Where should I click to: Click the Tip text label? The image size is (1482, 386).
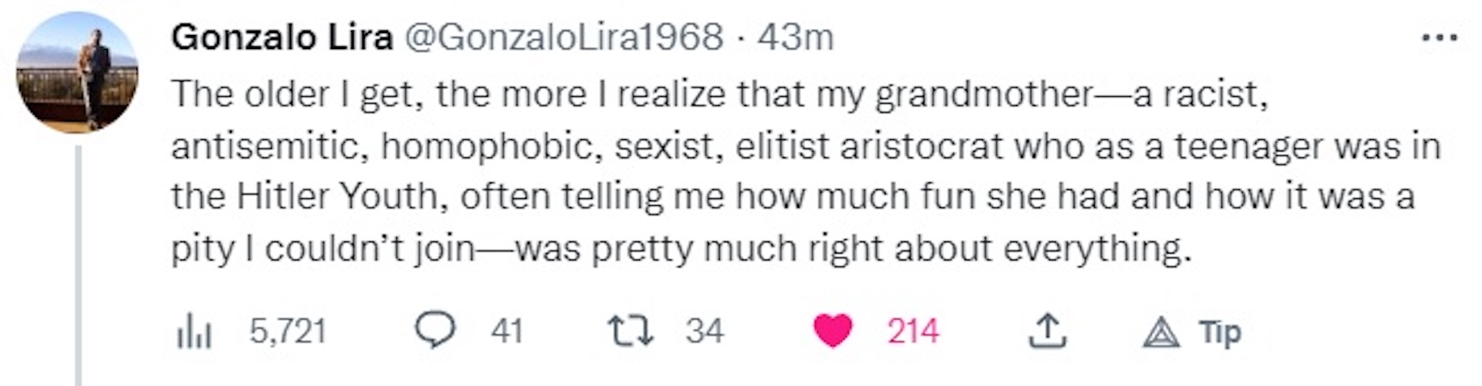[1219, 332]
